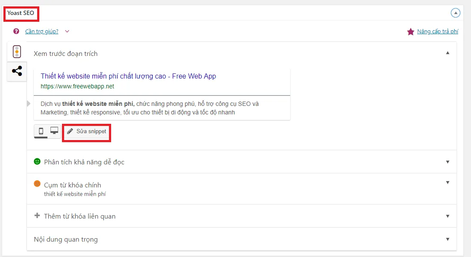The width and height of the screenshot is (471, 257).
Task: Open the 'Nội dung quan trọng' section
Action: click(241, 239)
